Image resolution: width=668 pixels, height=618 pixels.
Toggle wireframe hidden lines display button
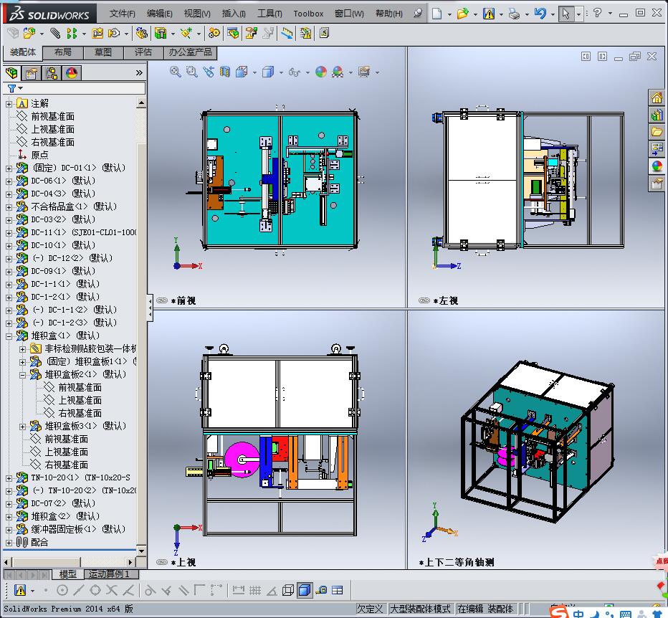click(288, 590)
